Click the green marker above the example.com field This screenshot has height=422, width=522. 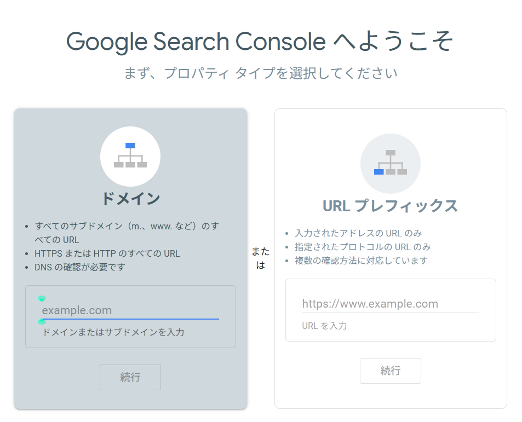[42, 298]
